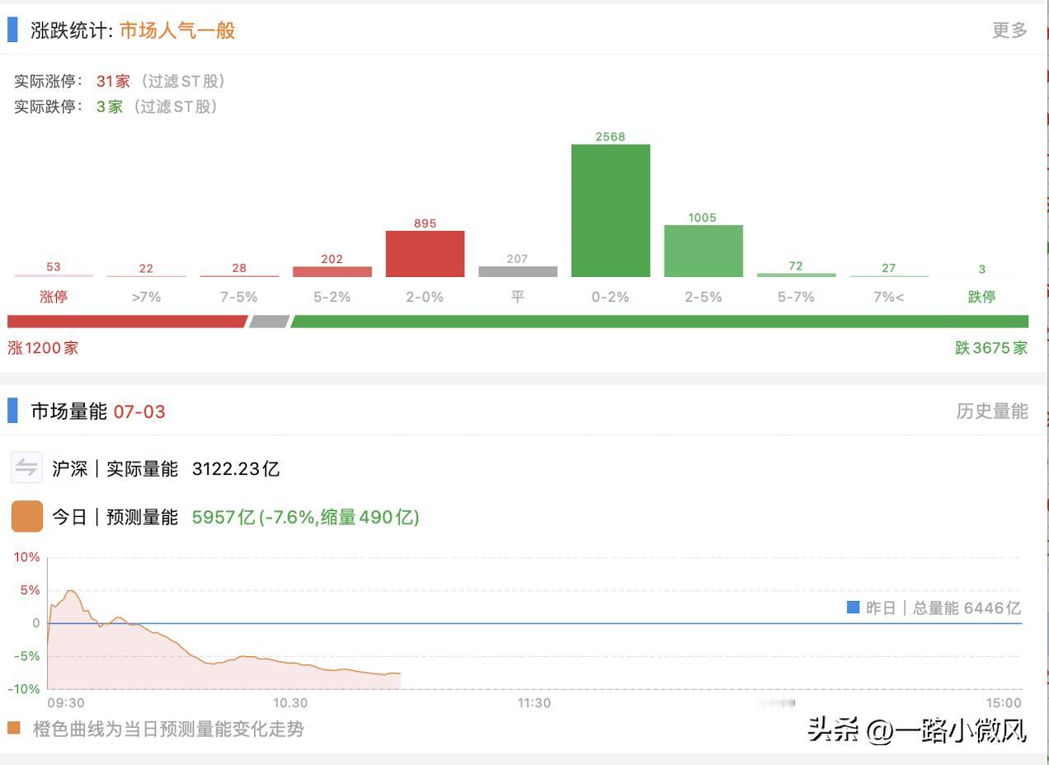The width and height of the screenshot is (1049, 765).
Task: Click the orange square icon beside 今日预测量能
Action: tap(26, 515)
